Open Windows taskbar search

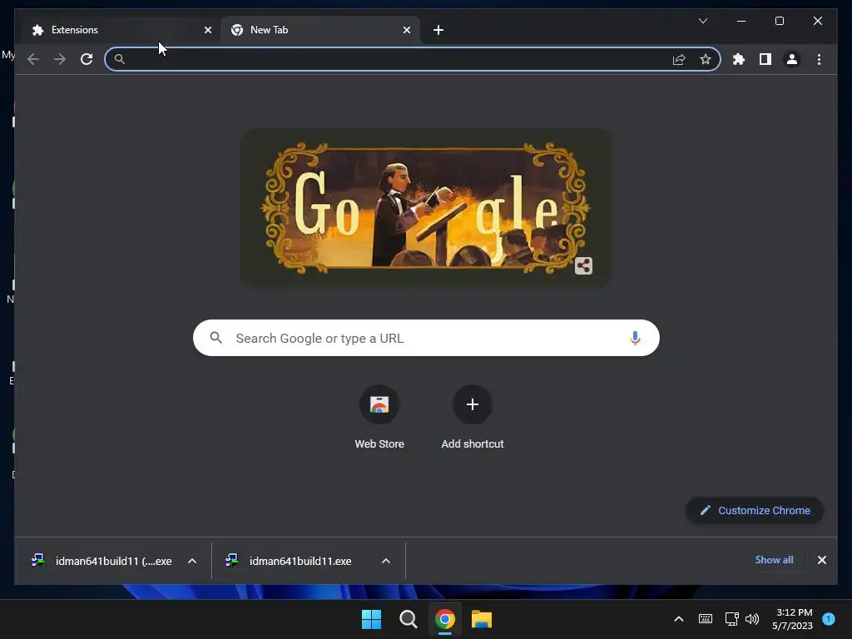(x=408, y=619)
